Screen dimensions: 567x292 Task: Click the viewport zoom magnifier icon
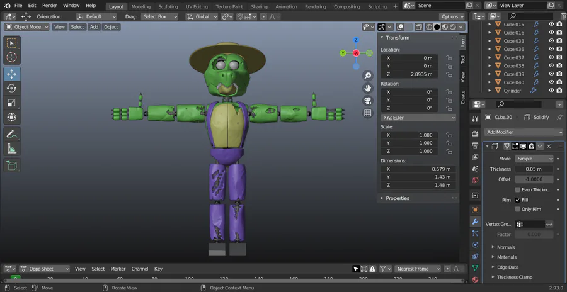point(368,76)
